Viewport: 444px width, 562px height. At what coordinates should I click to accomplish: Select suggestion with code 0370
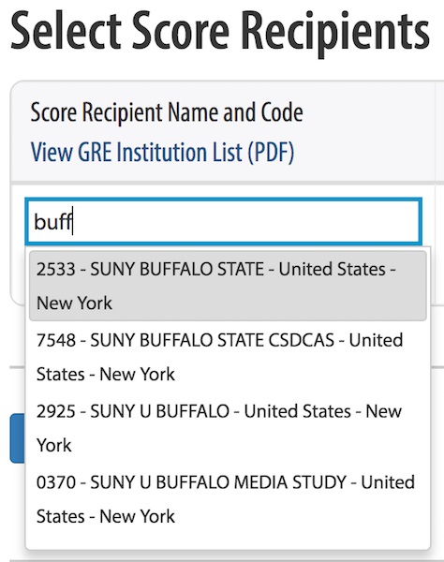click(x=228, y=499)
